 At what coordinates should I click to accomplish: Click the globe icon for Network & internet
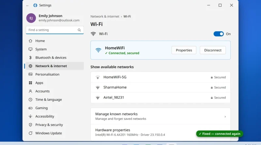30,66
